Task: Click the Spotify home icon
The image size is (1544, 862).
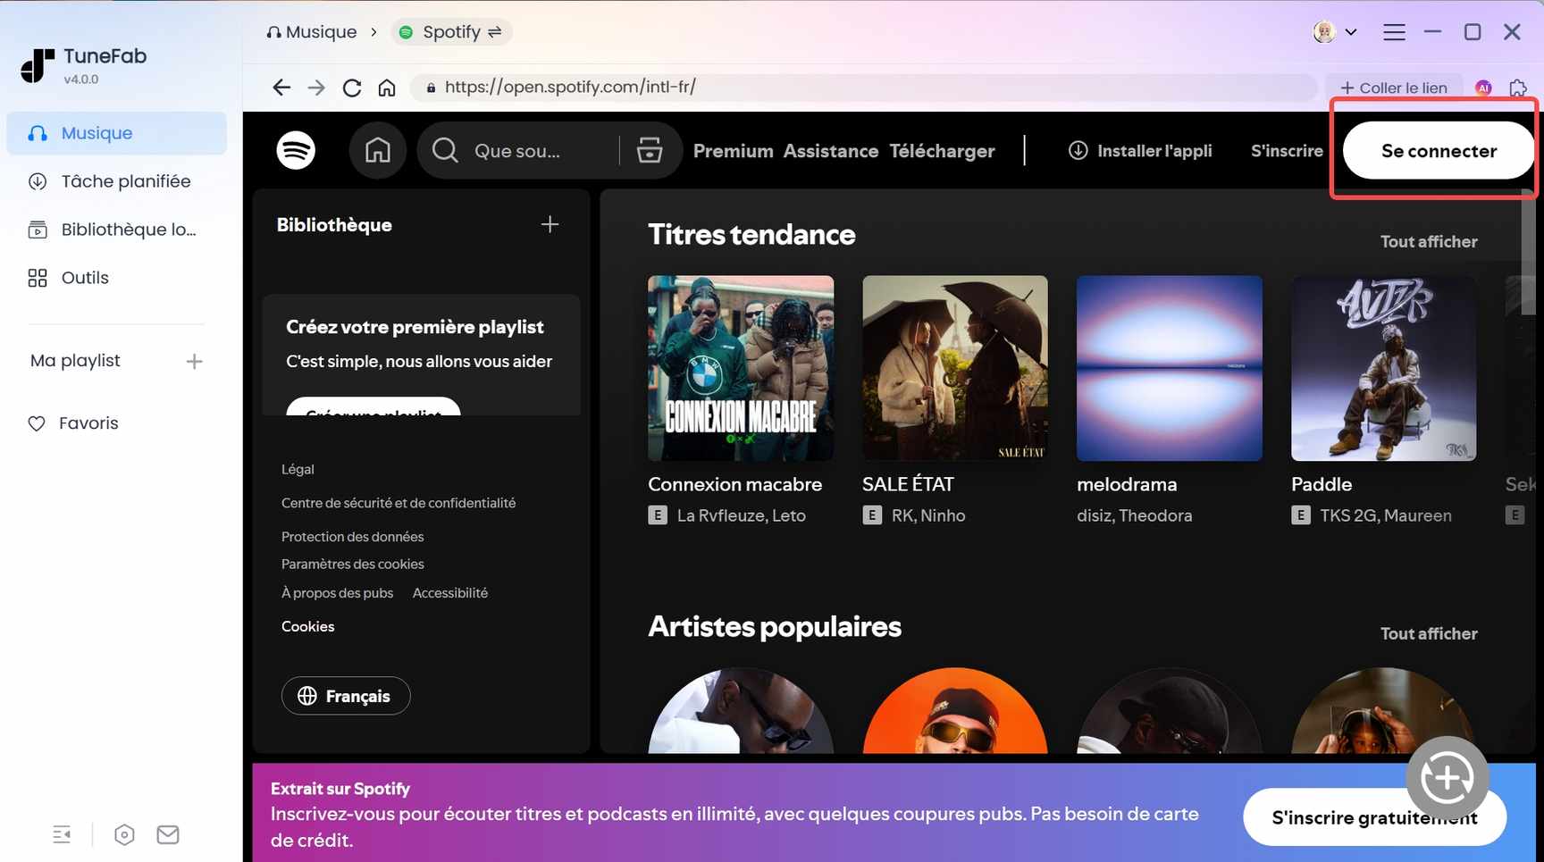Action: [x=377, y=150]
